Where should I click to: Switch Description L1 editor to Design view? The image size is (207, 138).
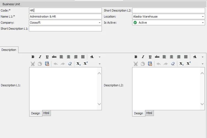(x=36, y=113)
